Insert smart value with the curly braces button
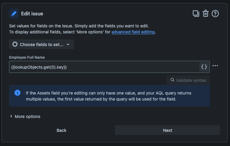 204,67
